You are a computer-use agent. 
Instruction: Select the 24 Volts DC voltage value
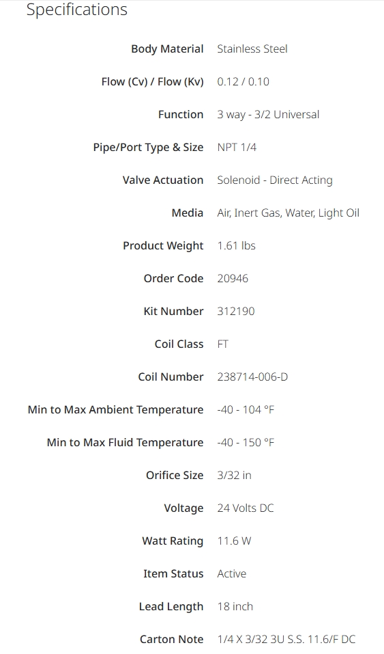[246, 508]
